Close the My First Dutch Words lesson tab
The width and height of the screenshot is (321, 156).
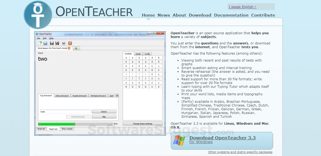[x=69, y=48]
